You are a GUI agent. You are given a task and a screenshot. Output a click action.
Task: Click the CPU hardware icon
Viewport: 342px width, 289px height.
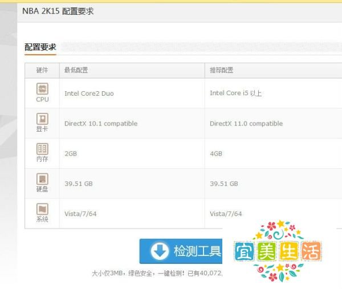[x=42, y=89]
